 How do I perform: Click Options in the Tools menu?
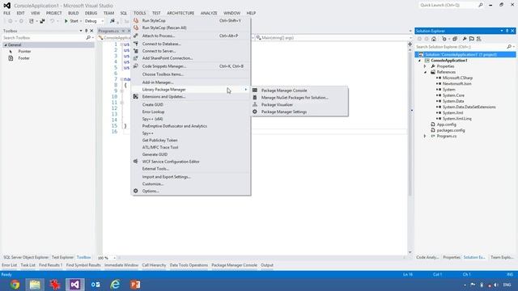tap(151, 191)
